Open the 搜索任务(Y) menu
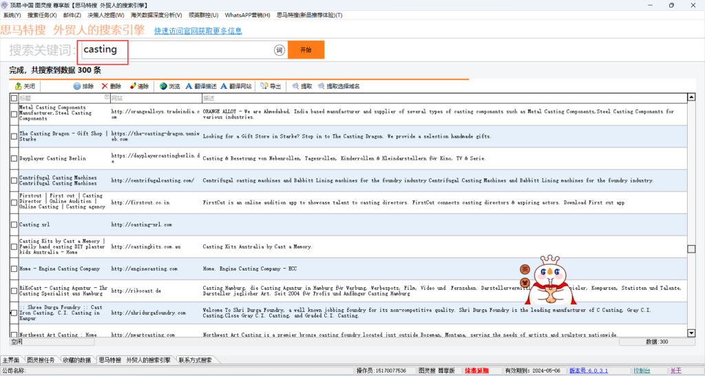Screen dimensions: 705x376 tap(42, 15)
